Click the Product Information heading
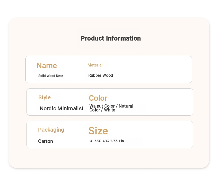Viewport: 218px width, 181px height. point(111,38)
